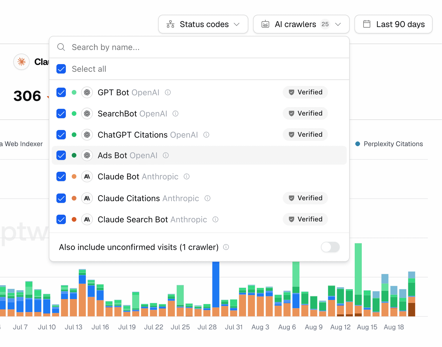The height and width of the screenshot is (347, 442).
Task: Uncheck the ChatGPT Citations checkbox
Action: click(61, 135)
